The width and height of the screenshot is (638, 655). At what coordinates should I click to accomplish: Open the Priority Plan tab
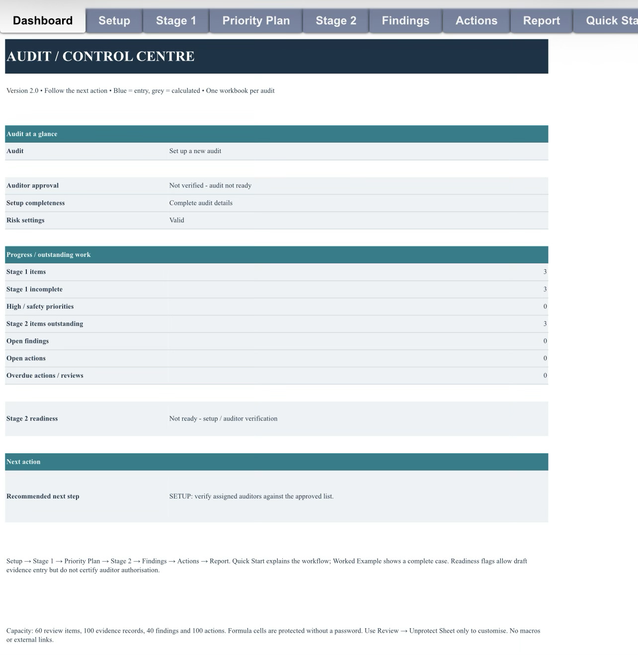click(x=256, y=20)
